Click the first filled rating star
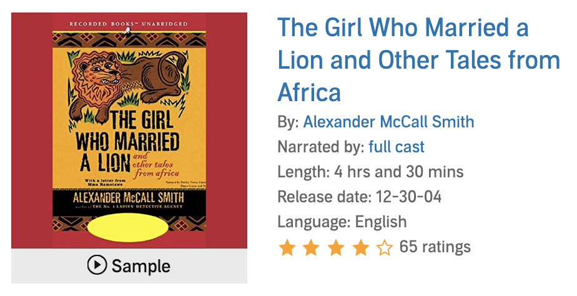The height and width of the screenshot is (296, 577). point(287,248)
